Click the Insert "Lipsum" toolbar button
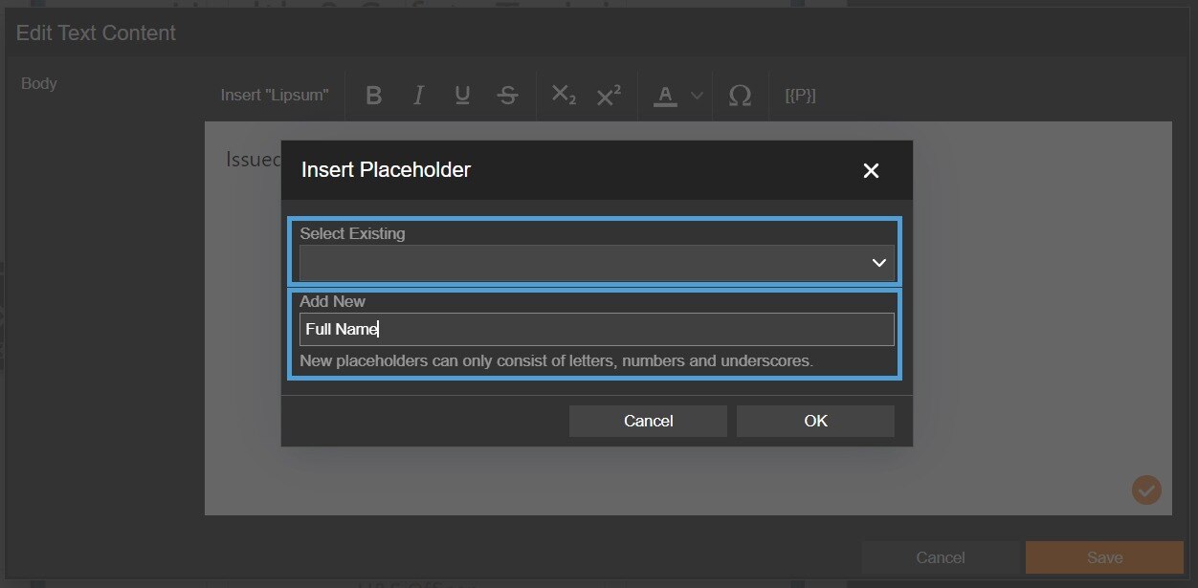This screenshot has width=1198, height=588. (x=275, y=96)
